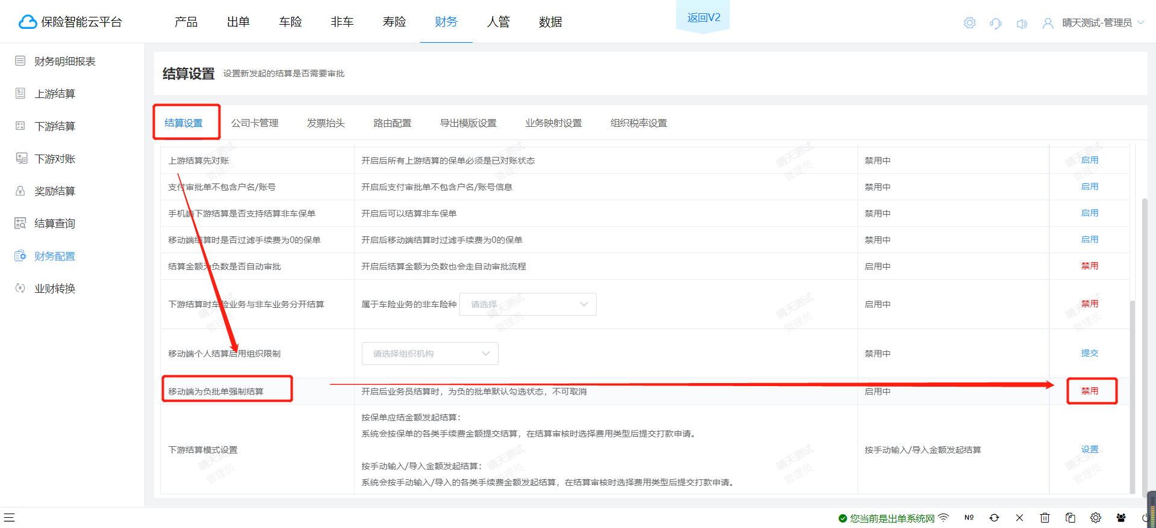Click the 下游结算模式设置 row label
This screenshot has width=1156, height=528.
click(203, 450)
